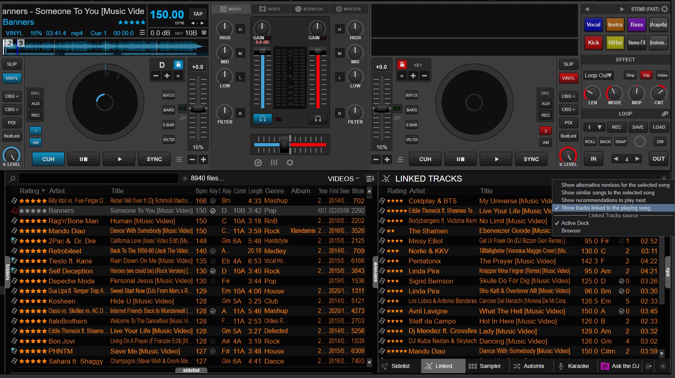Click the hamburger menu icon beside the left deck title

point(142,33)
